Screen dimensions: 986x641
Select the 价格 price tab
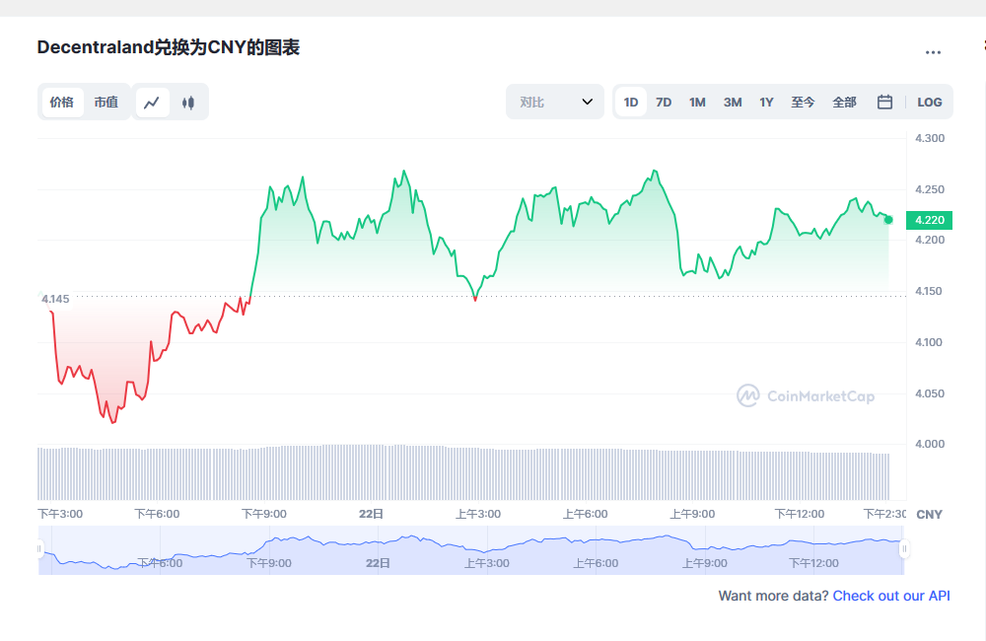(62, 102)
